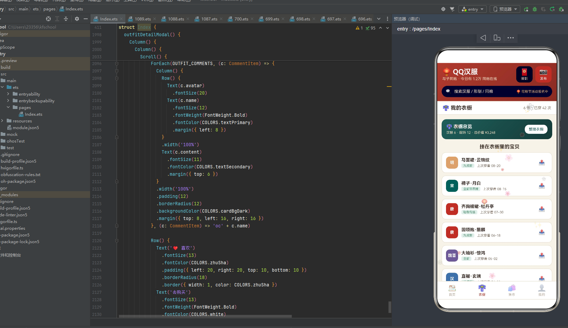Click the green hot reload icon
568x328 pixels.
coord(552,9)
